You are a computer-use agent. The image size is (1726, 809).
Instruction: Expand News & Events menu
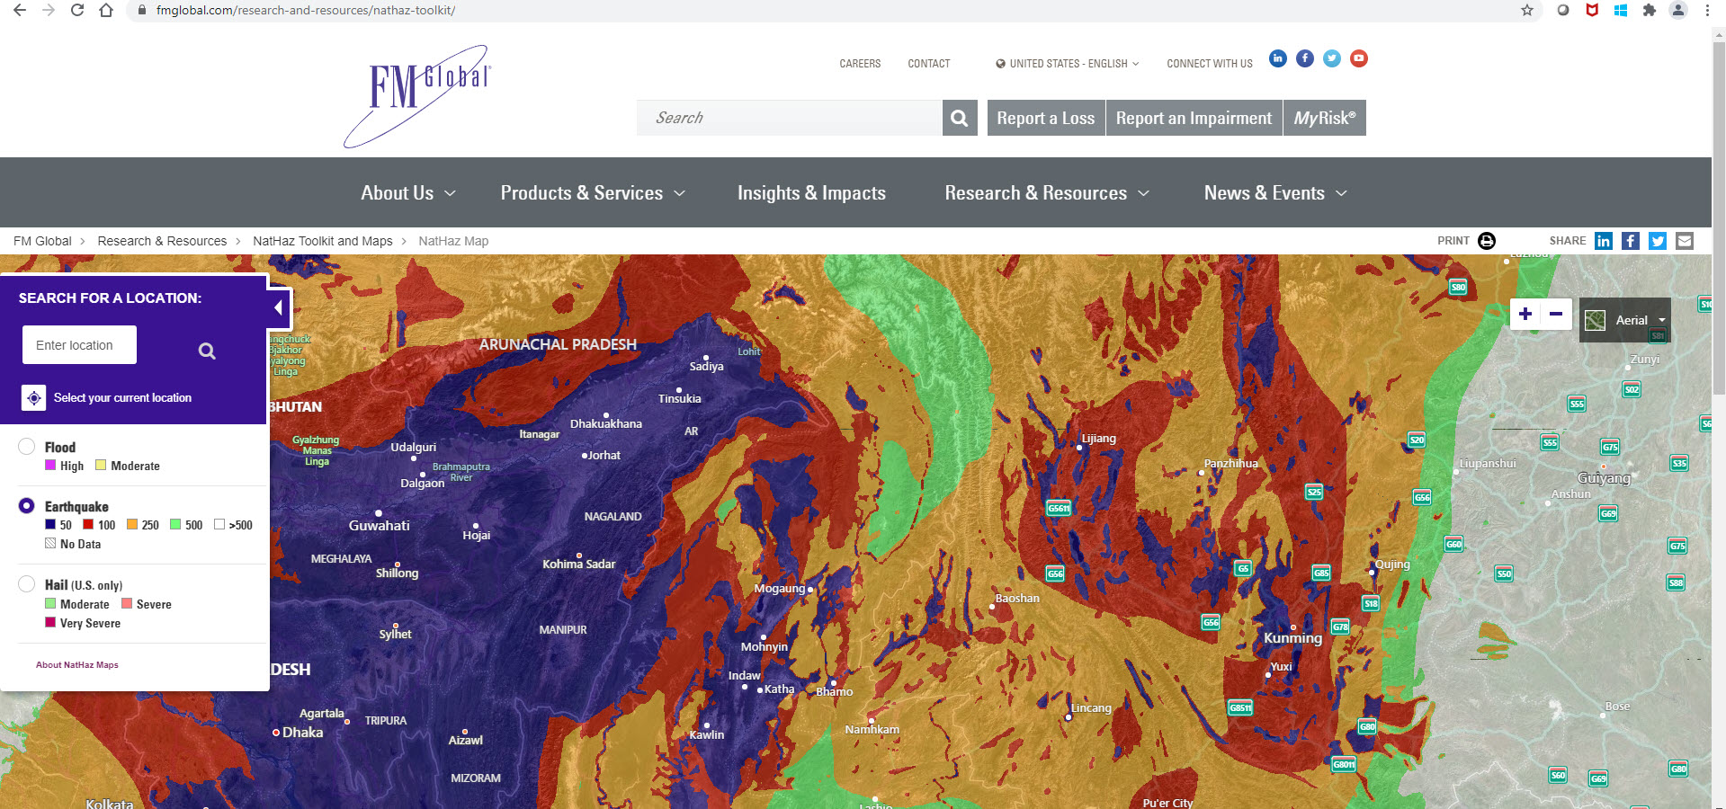click(x=1275, y=193)
